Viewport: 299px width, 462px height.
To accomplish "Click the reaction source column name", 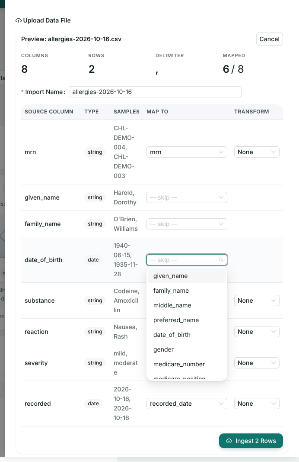I will pyautogui.click(x=36, y=332).
